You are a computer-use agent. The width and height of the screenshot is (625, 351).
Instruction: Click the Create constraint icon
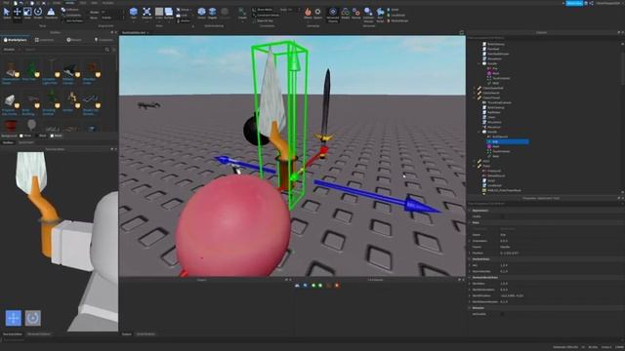[x=242, y=13]
